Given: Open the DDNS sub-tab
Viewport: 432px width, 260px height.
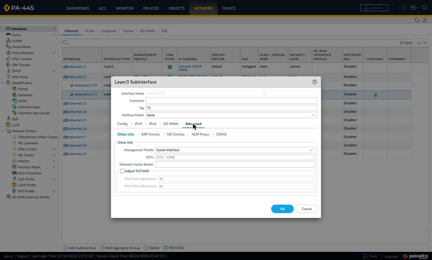Looking at the screenshot, I should (221, 134).
